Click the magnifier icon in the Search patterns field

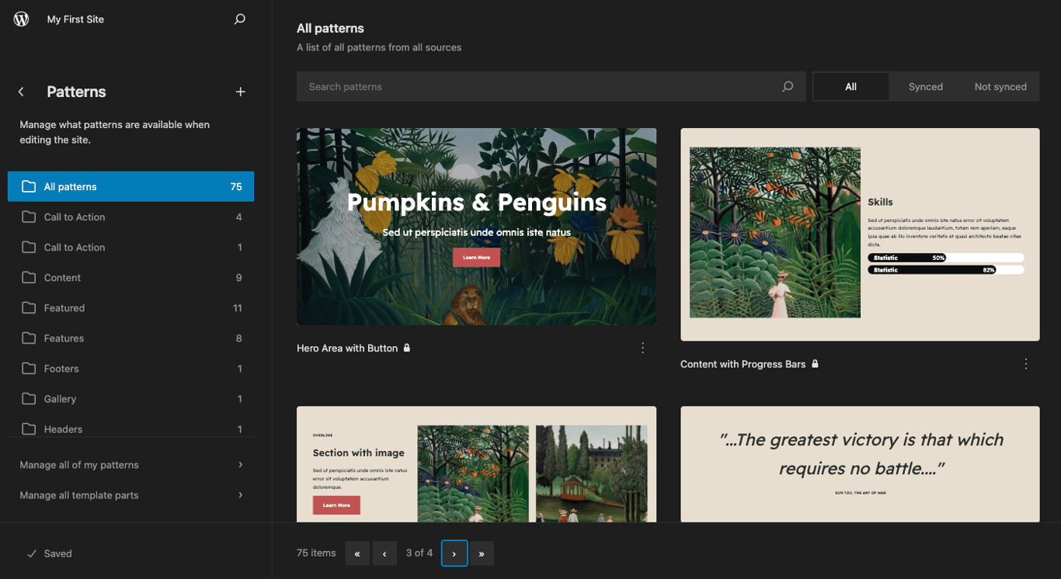788,87
